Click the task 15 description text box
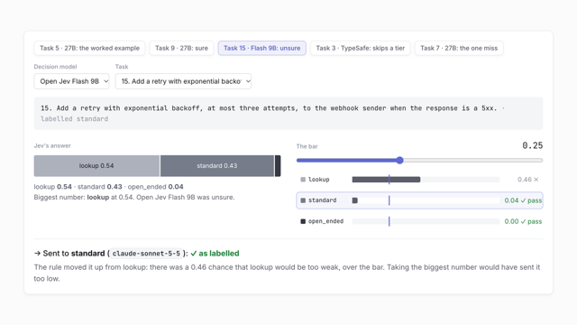 coord(288,114)
